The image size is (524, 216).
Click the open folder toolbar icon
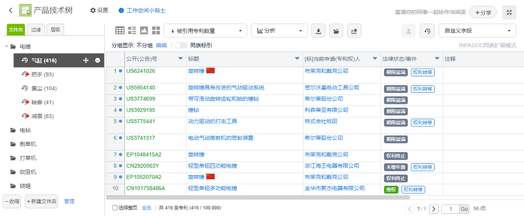[x=336, y=31]
